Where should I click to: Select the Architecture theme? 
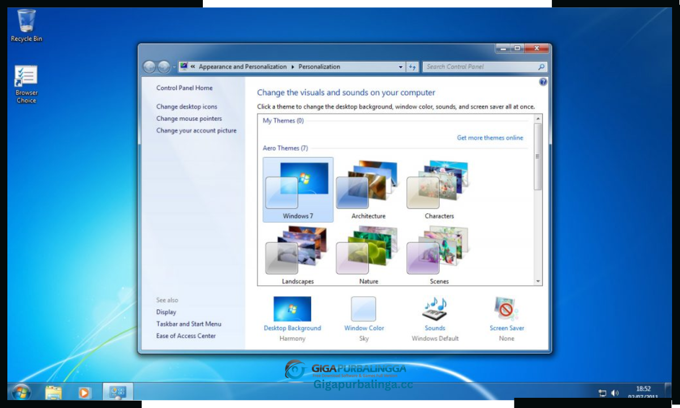click(368, 190)
